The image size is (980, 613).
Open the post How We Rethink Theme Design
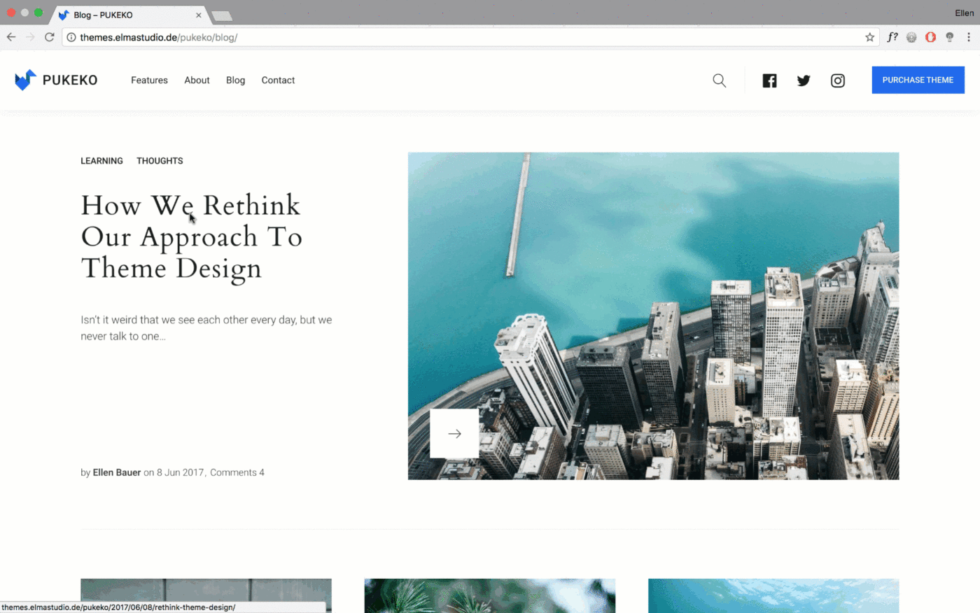(x=190, y=237)
